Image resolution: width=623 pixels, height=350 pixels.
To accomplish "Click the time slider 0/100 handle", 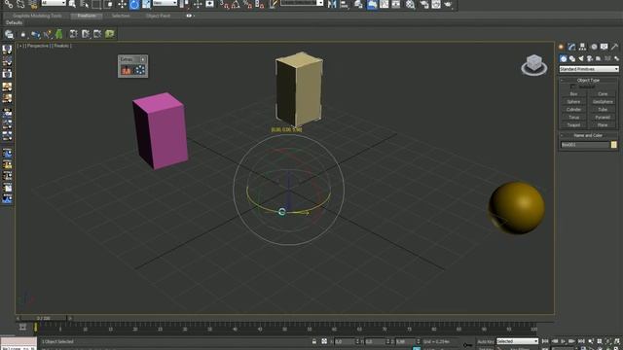I will click(44, 318).
